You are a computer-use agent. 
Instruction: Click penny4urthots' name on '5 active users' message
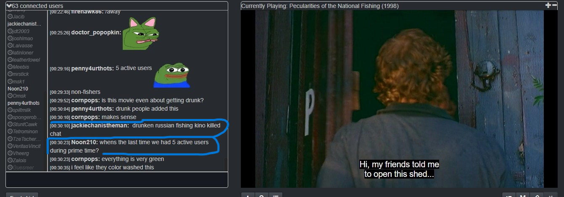(92, 68)
